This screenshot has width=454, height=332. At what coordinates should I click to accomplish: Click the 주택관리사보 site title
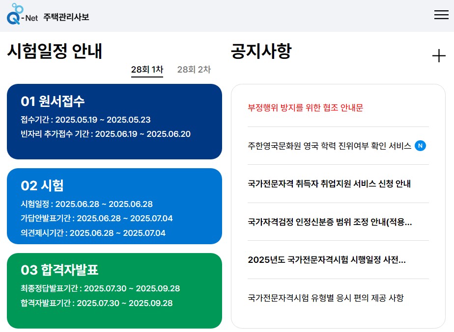pos(66,17)
